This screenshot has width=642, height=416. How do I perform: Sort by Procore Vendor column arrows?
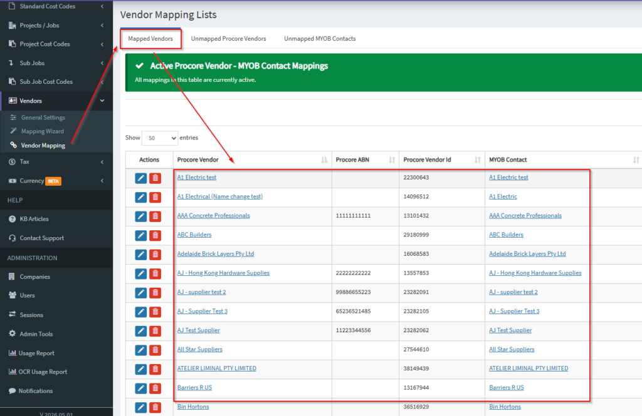324,160
